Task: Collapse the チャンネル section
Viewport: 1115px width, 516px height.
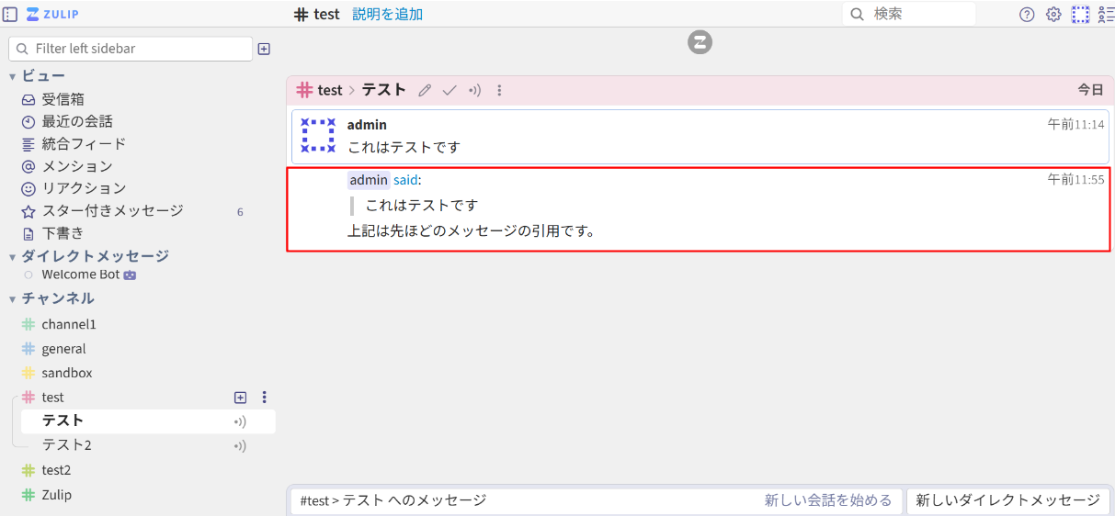Action: pyautogui.click(x=13, y=298)
